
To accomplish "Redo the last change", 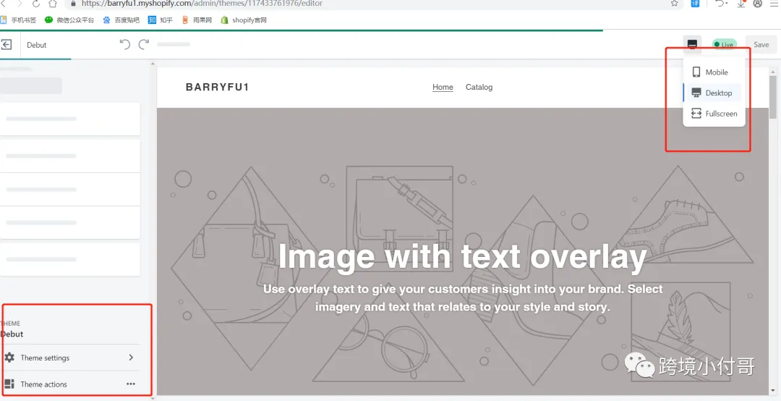I will pyautogui.click(x=144, y=44).
